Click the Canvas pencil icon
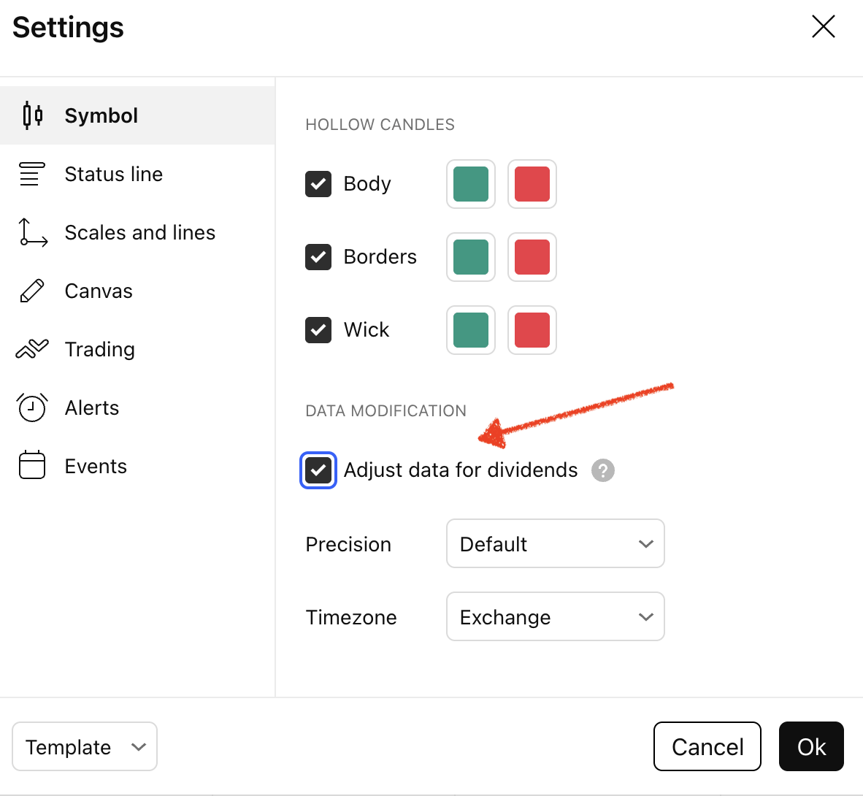The height and width of the screenshot is (796, 863). click(32, 291)
